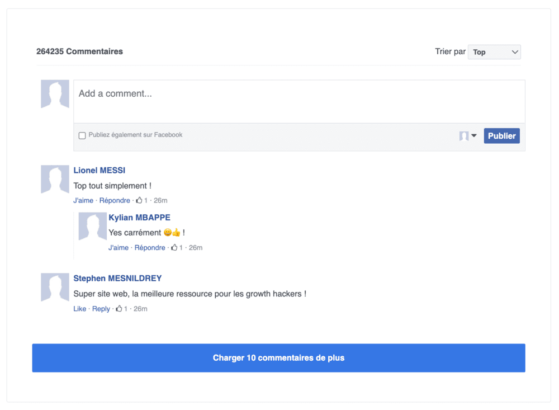Click Like under Stephen MESNILDREY's comment
Image resolution: width=559 pixels, height=410 pixels.
(80, 309)
